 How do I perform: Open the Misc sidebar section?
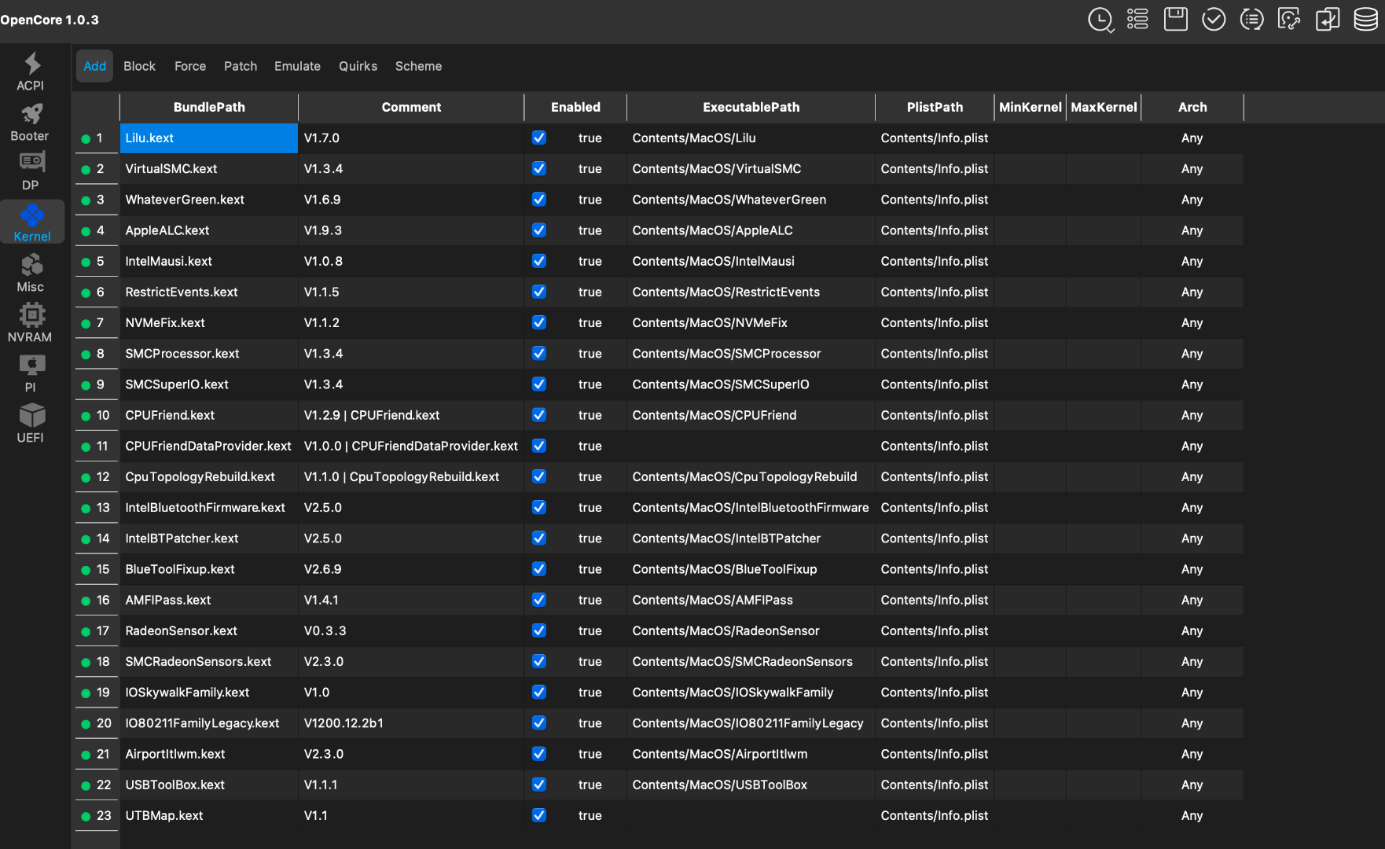(31, 273)
